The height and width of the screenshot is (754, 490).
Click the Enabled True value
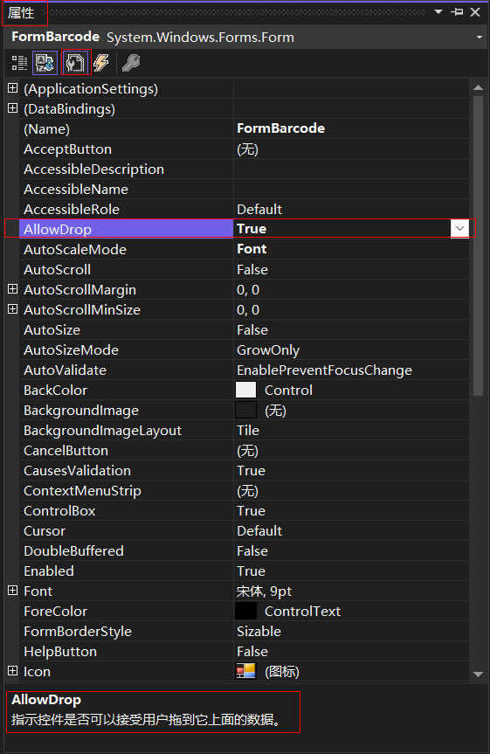(x=251, y=571)
